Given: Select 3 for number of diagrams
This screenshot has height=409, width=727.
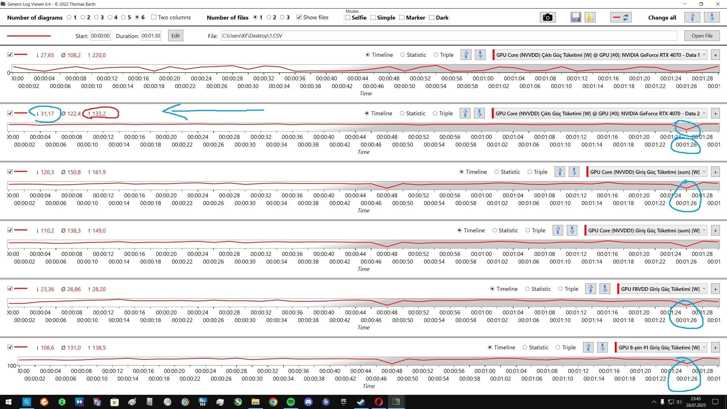Looking at the screenshot, I should [x=97, y=17].
